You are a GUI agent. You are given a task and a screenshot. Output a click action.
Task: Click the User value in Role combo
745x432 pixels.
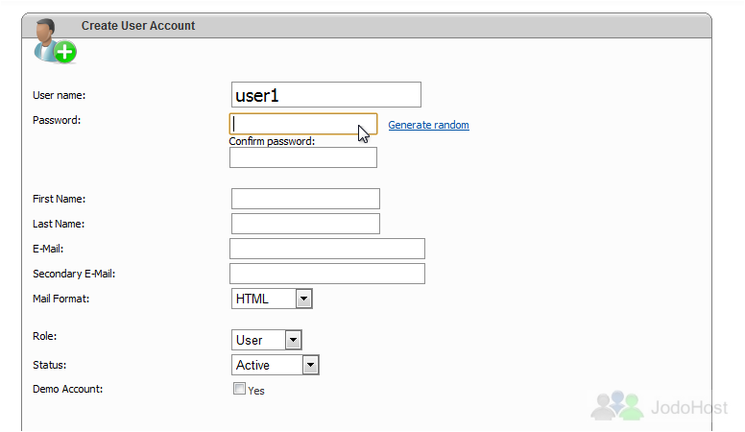[x=249, y=340]
